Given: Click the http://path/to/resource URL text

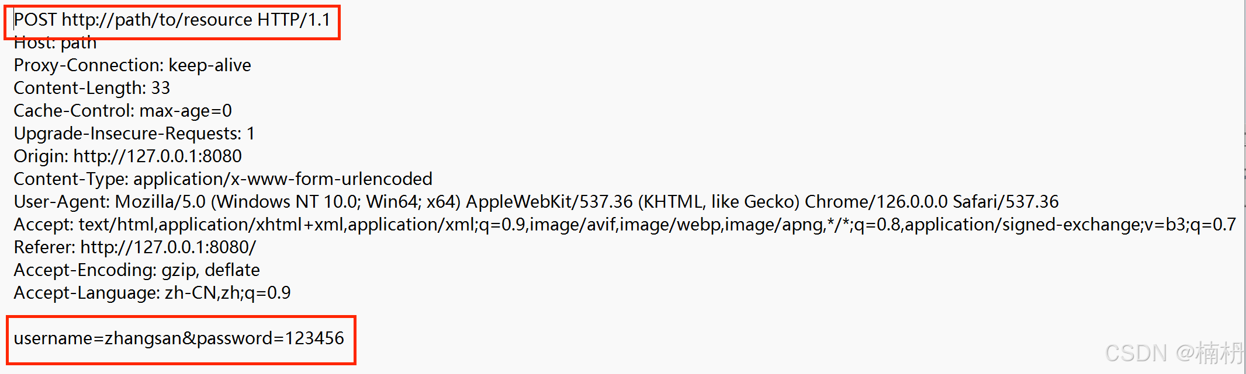Looking at the screenshot, I should [x=157, y=20].
